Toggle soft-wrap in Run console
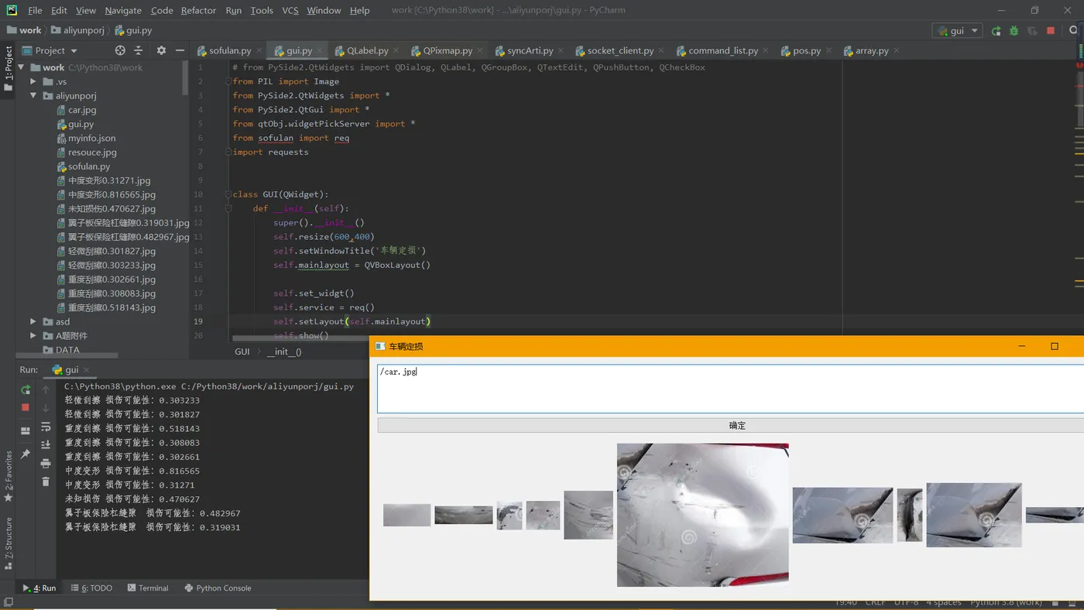This screenshot has width=1084, height=610. pyautogui.click(x=46, y=427)
